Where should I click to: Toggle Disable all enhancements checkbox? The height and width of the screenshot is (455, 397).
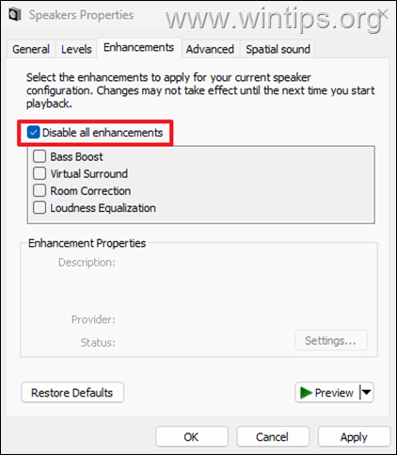[x=33, y=133]
